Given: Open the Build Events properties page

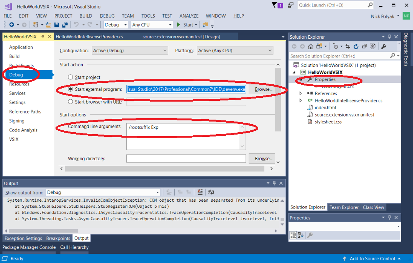Looking at the screenshot, I should (21, 65).
